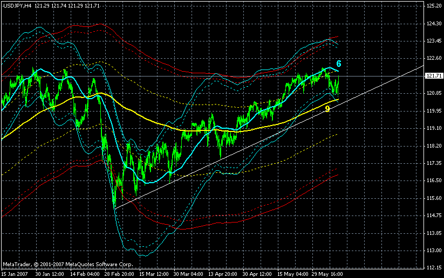Click the 125.20 price scale value
Image resolution: width=444 pixels, height=278 pixels.
click(434, 6)
